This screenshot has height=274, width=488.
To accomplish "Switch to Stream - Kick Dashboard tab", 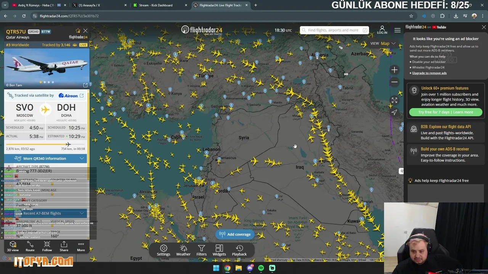I will point(159,5).
